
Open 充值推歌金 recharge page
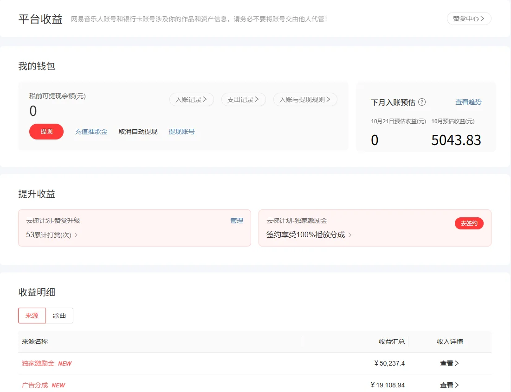91,132
